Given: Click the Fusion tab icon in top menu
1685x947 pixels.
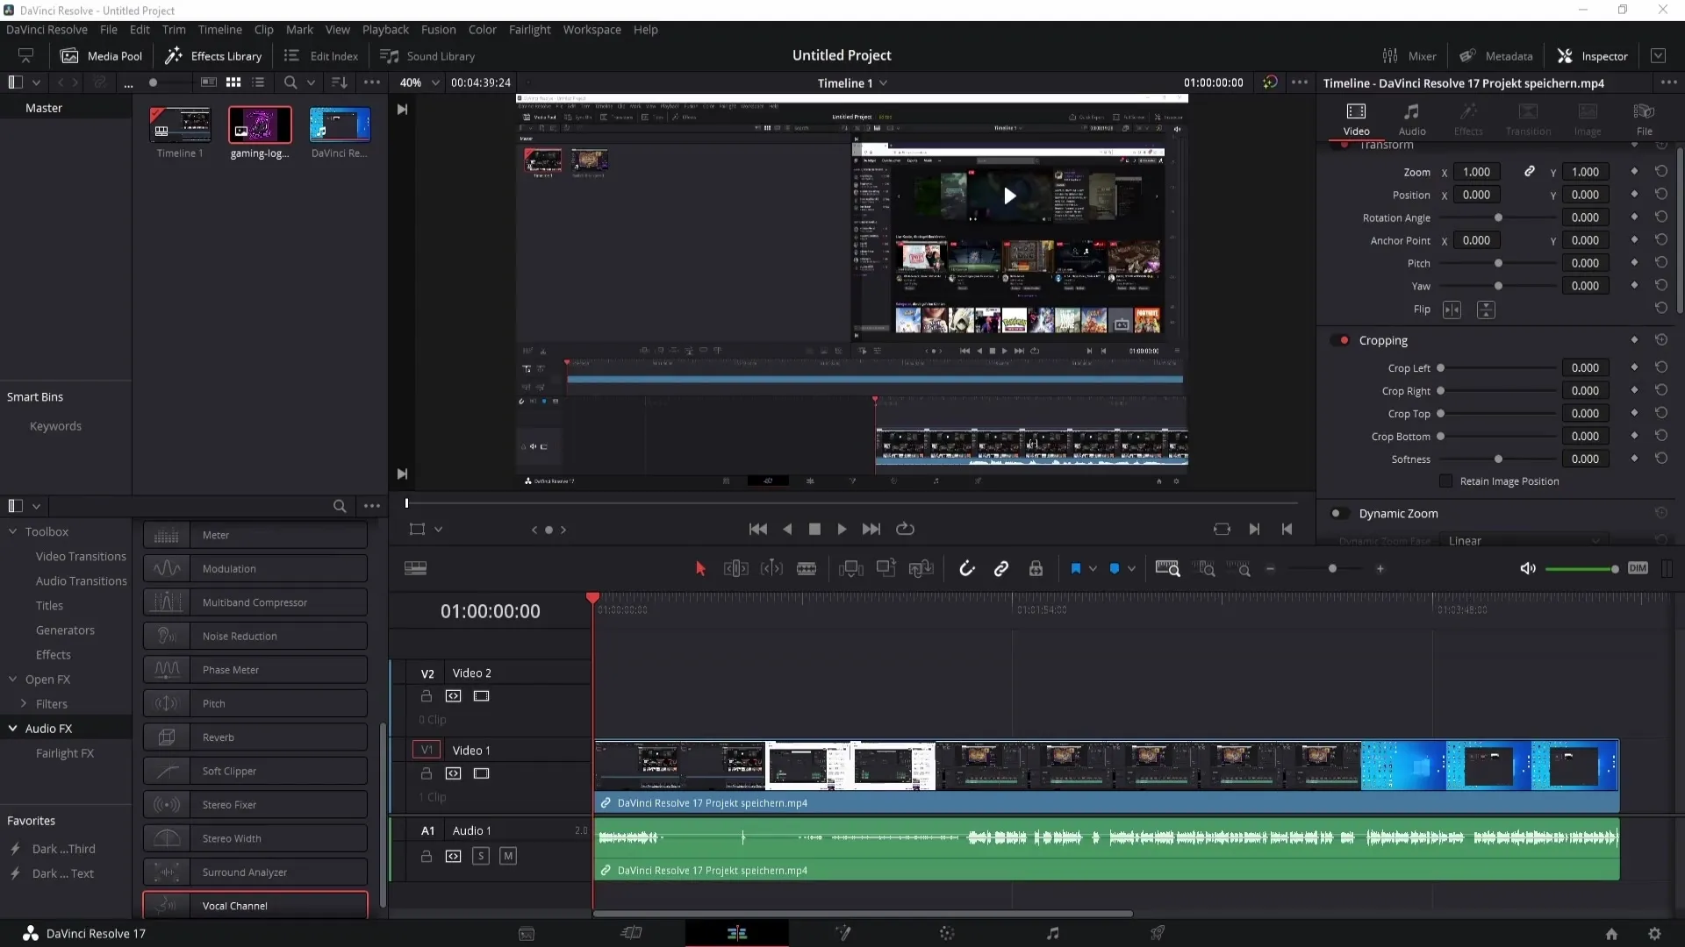Looking at the screenshot, I should tap(437, 29).
